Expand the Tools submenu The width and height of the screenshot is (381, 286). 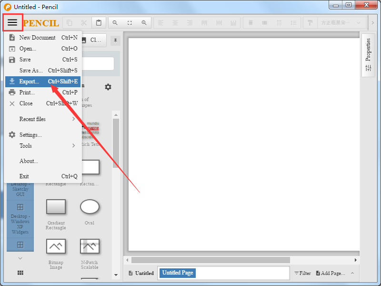(43, 146)
